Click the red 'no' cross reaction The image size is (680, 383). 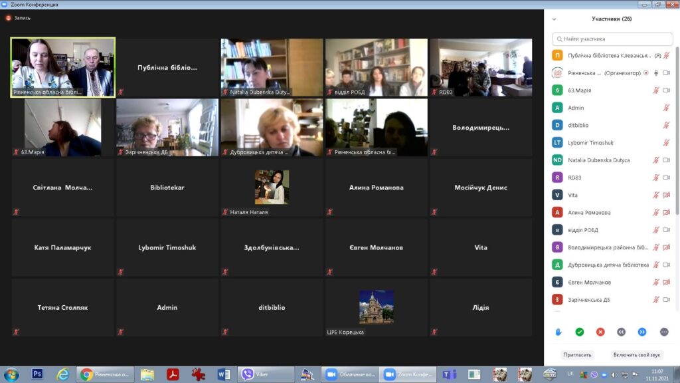click(x=600, y=332)
